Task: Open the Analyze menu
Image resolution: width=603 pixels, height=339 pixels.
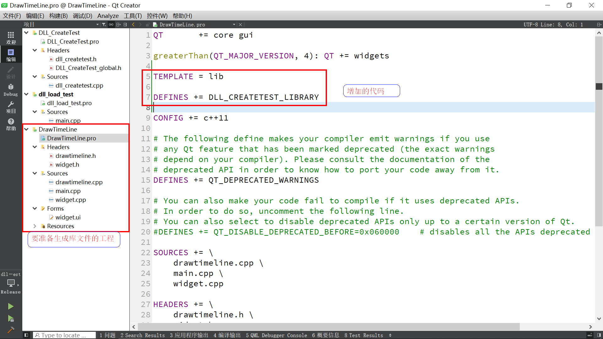Action: click(x=108, y=16)
